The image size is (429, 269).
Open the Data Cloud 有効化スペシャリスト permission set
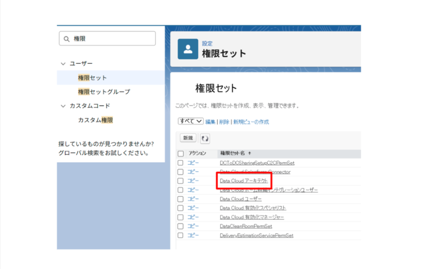click(253, 208)
